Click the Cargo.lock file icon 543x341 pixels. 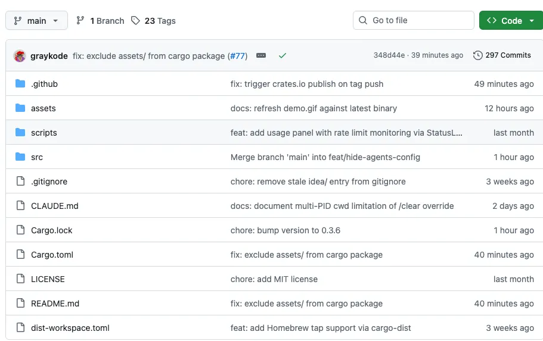click(x=20, y=230)
